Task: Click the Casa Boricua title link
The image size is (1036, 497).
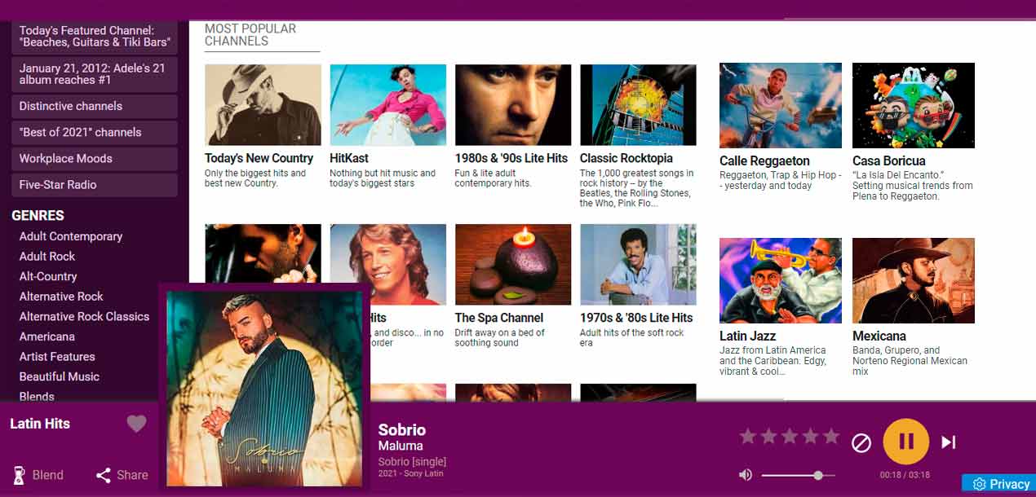Action: point(889,161)
